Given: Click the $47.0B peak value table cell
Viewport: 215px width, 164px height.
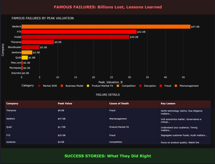Looking at the screenshot, I should click(82, 120).
